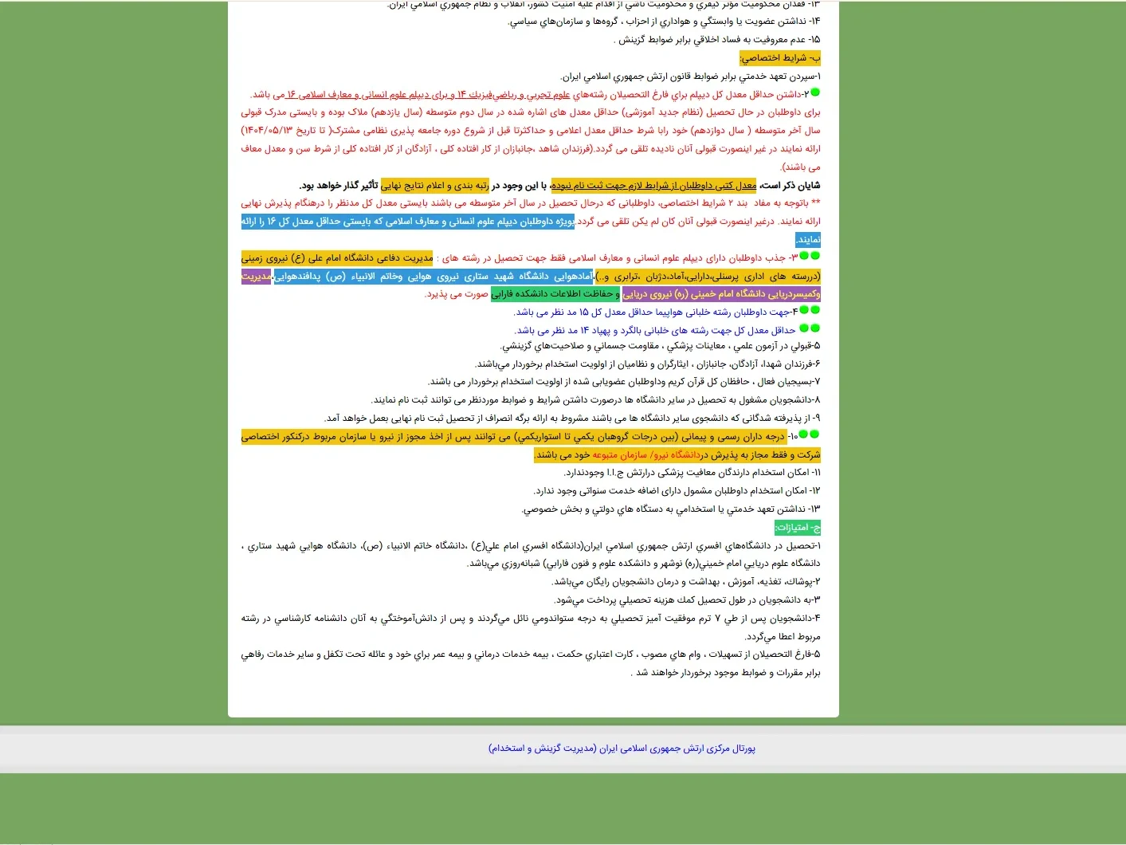1126x845 pixels.
Task: Click the note starting "** باتوجه به مفاد"
Action: point(531,203)
